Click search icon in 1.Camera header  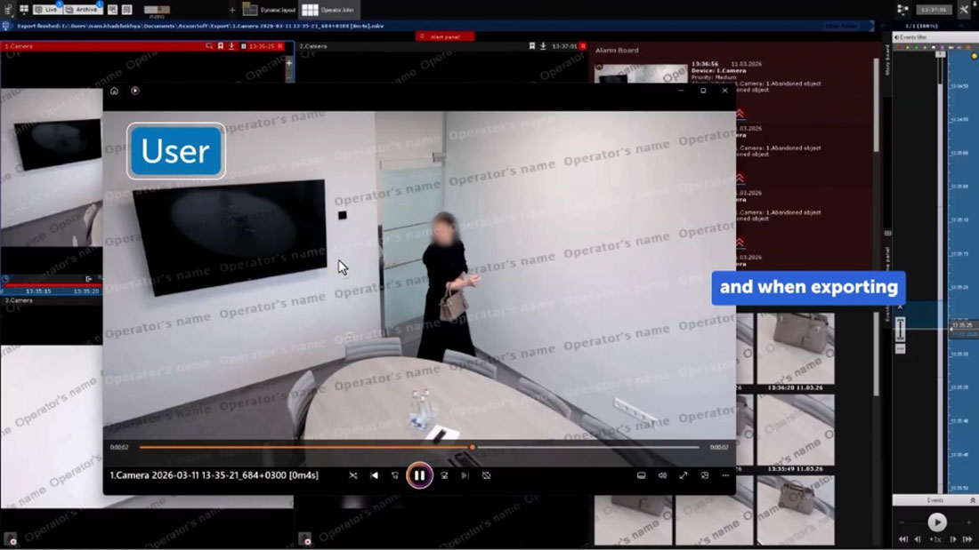209,46
